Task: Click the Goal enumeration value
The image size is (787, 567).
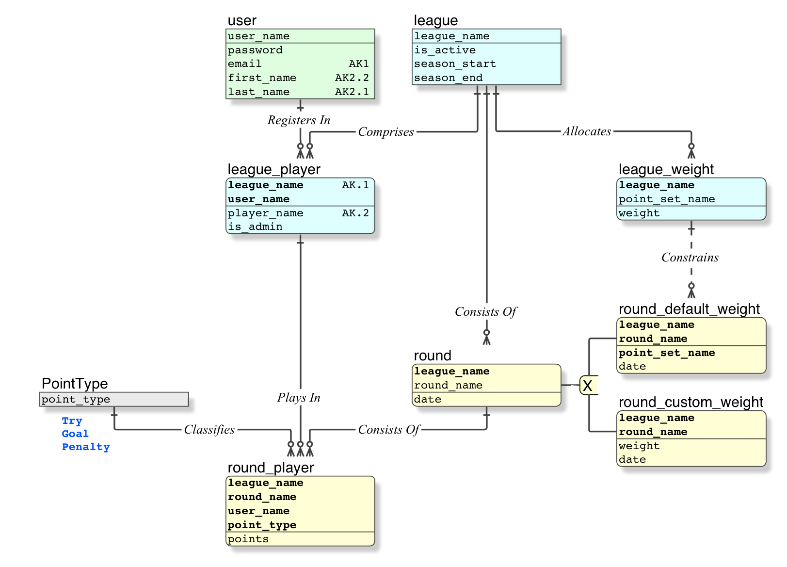Action: click(75, 434)
